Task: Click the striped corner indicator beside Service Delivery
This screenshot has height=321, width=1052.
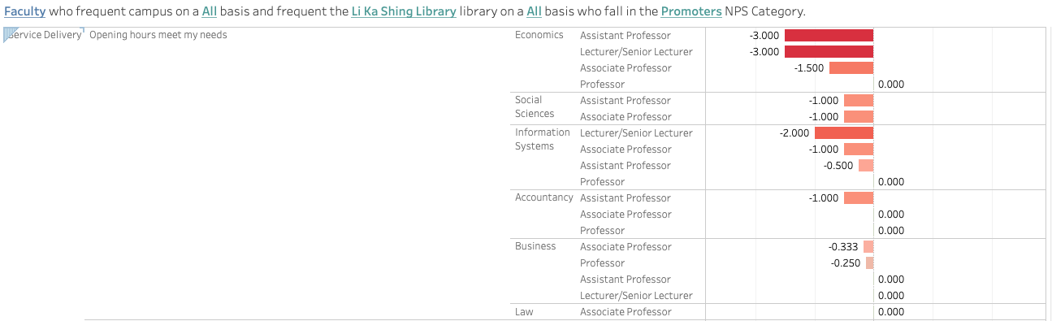Action: click(9, 34)
